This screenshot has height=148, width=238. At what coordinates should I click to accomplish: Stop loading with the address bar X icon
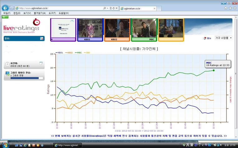[117, 8]
